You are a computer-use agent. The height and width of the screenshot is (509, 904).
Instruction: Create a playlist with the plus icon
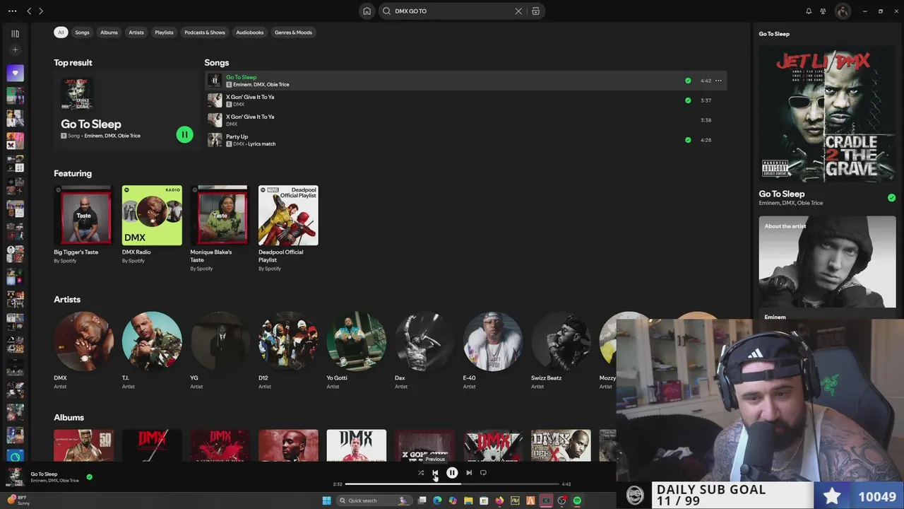pyautogui.click(x=15, y=50)
